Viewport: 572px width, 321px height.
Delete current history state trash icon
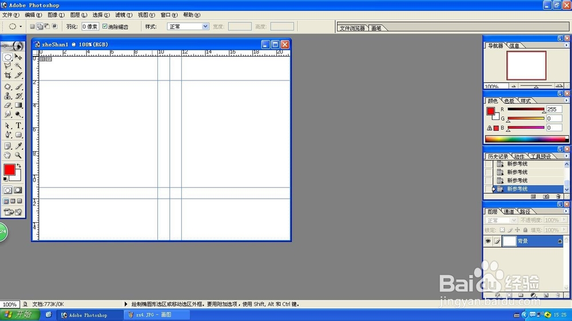pos(558,196)
